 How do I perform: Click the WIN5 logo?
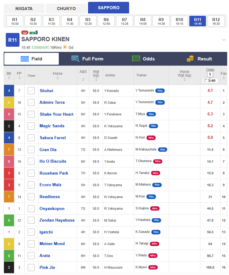click(33, 33)
